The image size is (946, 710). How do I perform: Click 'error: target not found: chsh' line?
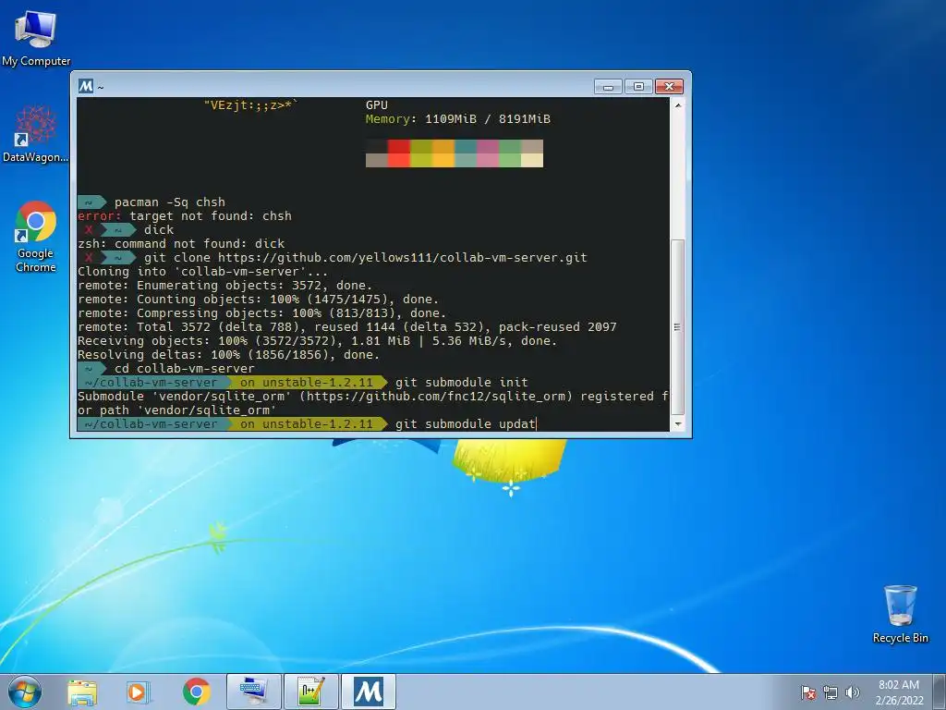coord(185,216)
